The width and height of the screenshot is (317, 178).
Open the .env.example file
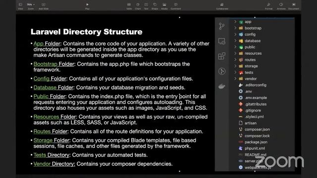tap(256, 98)
